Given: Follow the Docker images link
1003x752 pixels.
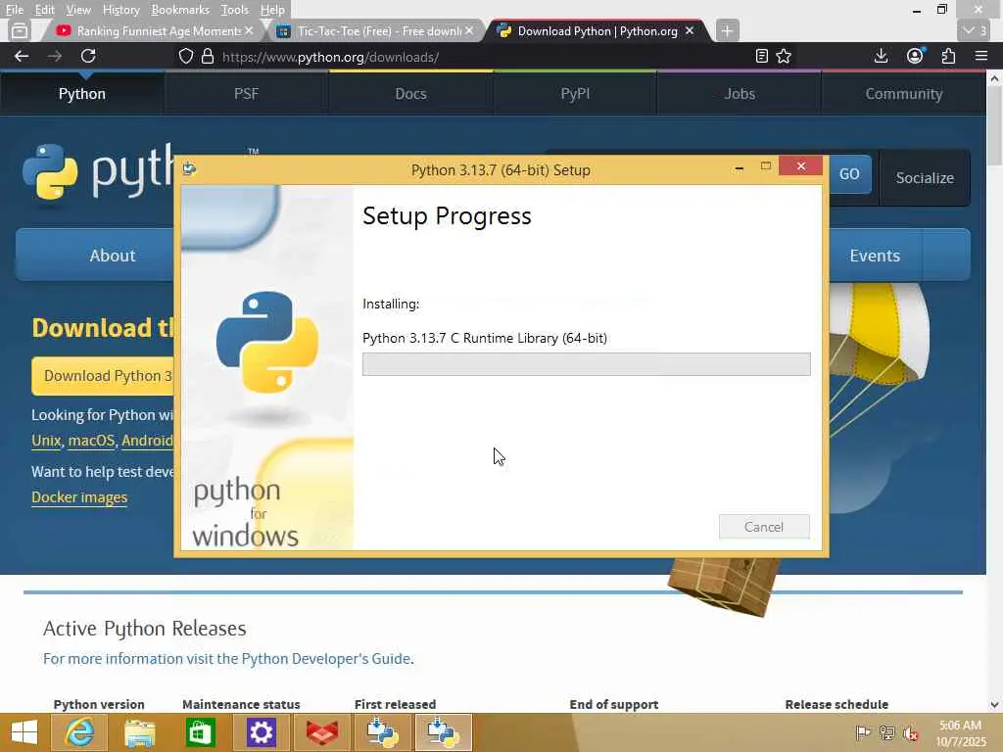Looking at the screenshot, I should tap(79, 496).
